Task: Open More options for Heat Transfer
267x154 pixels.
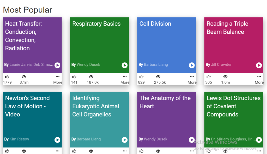Action: (58, 79)
